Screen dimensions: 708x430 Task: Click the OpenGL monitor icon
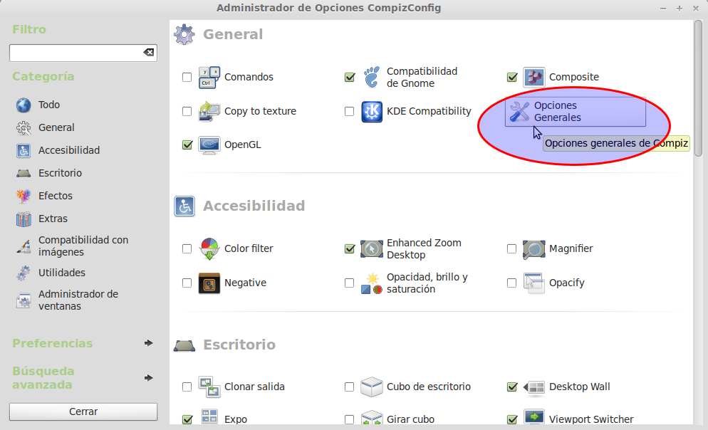(x=209, y=145)
